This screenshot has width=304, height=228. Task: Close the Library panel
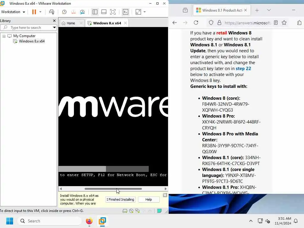coord(54,20)
